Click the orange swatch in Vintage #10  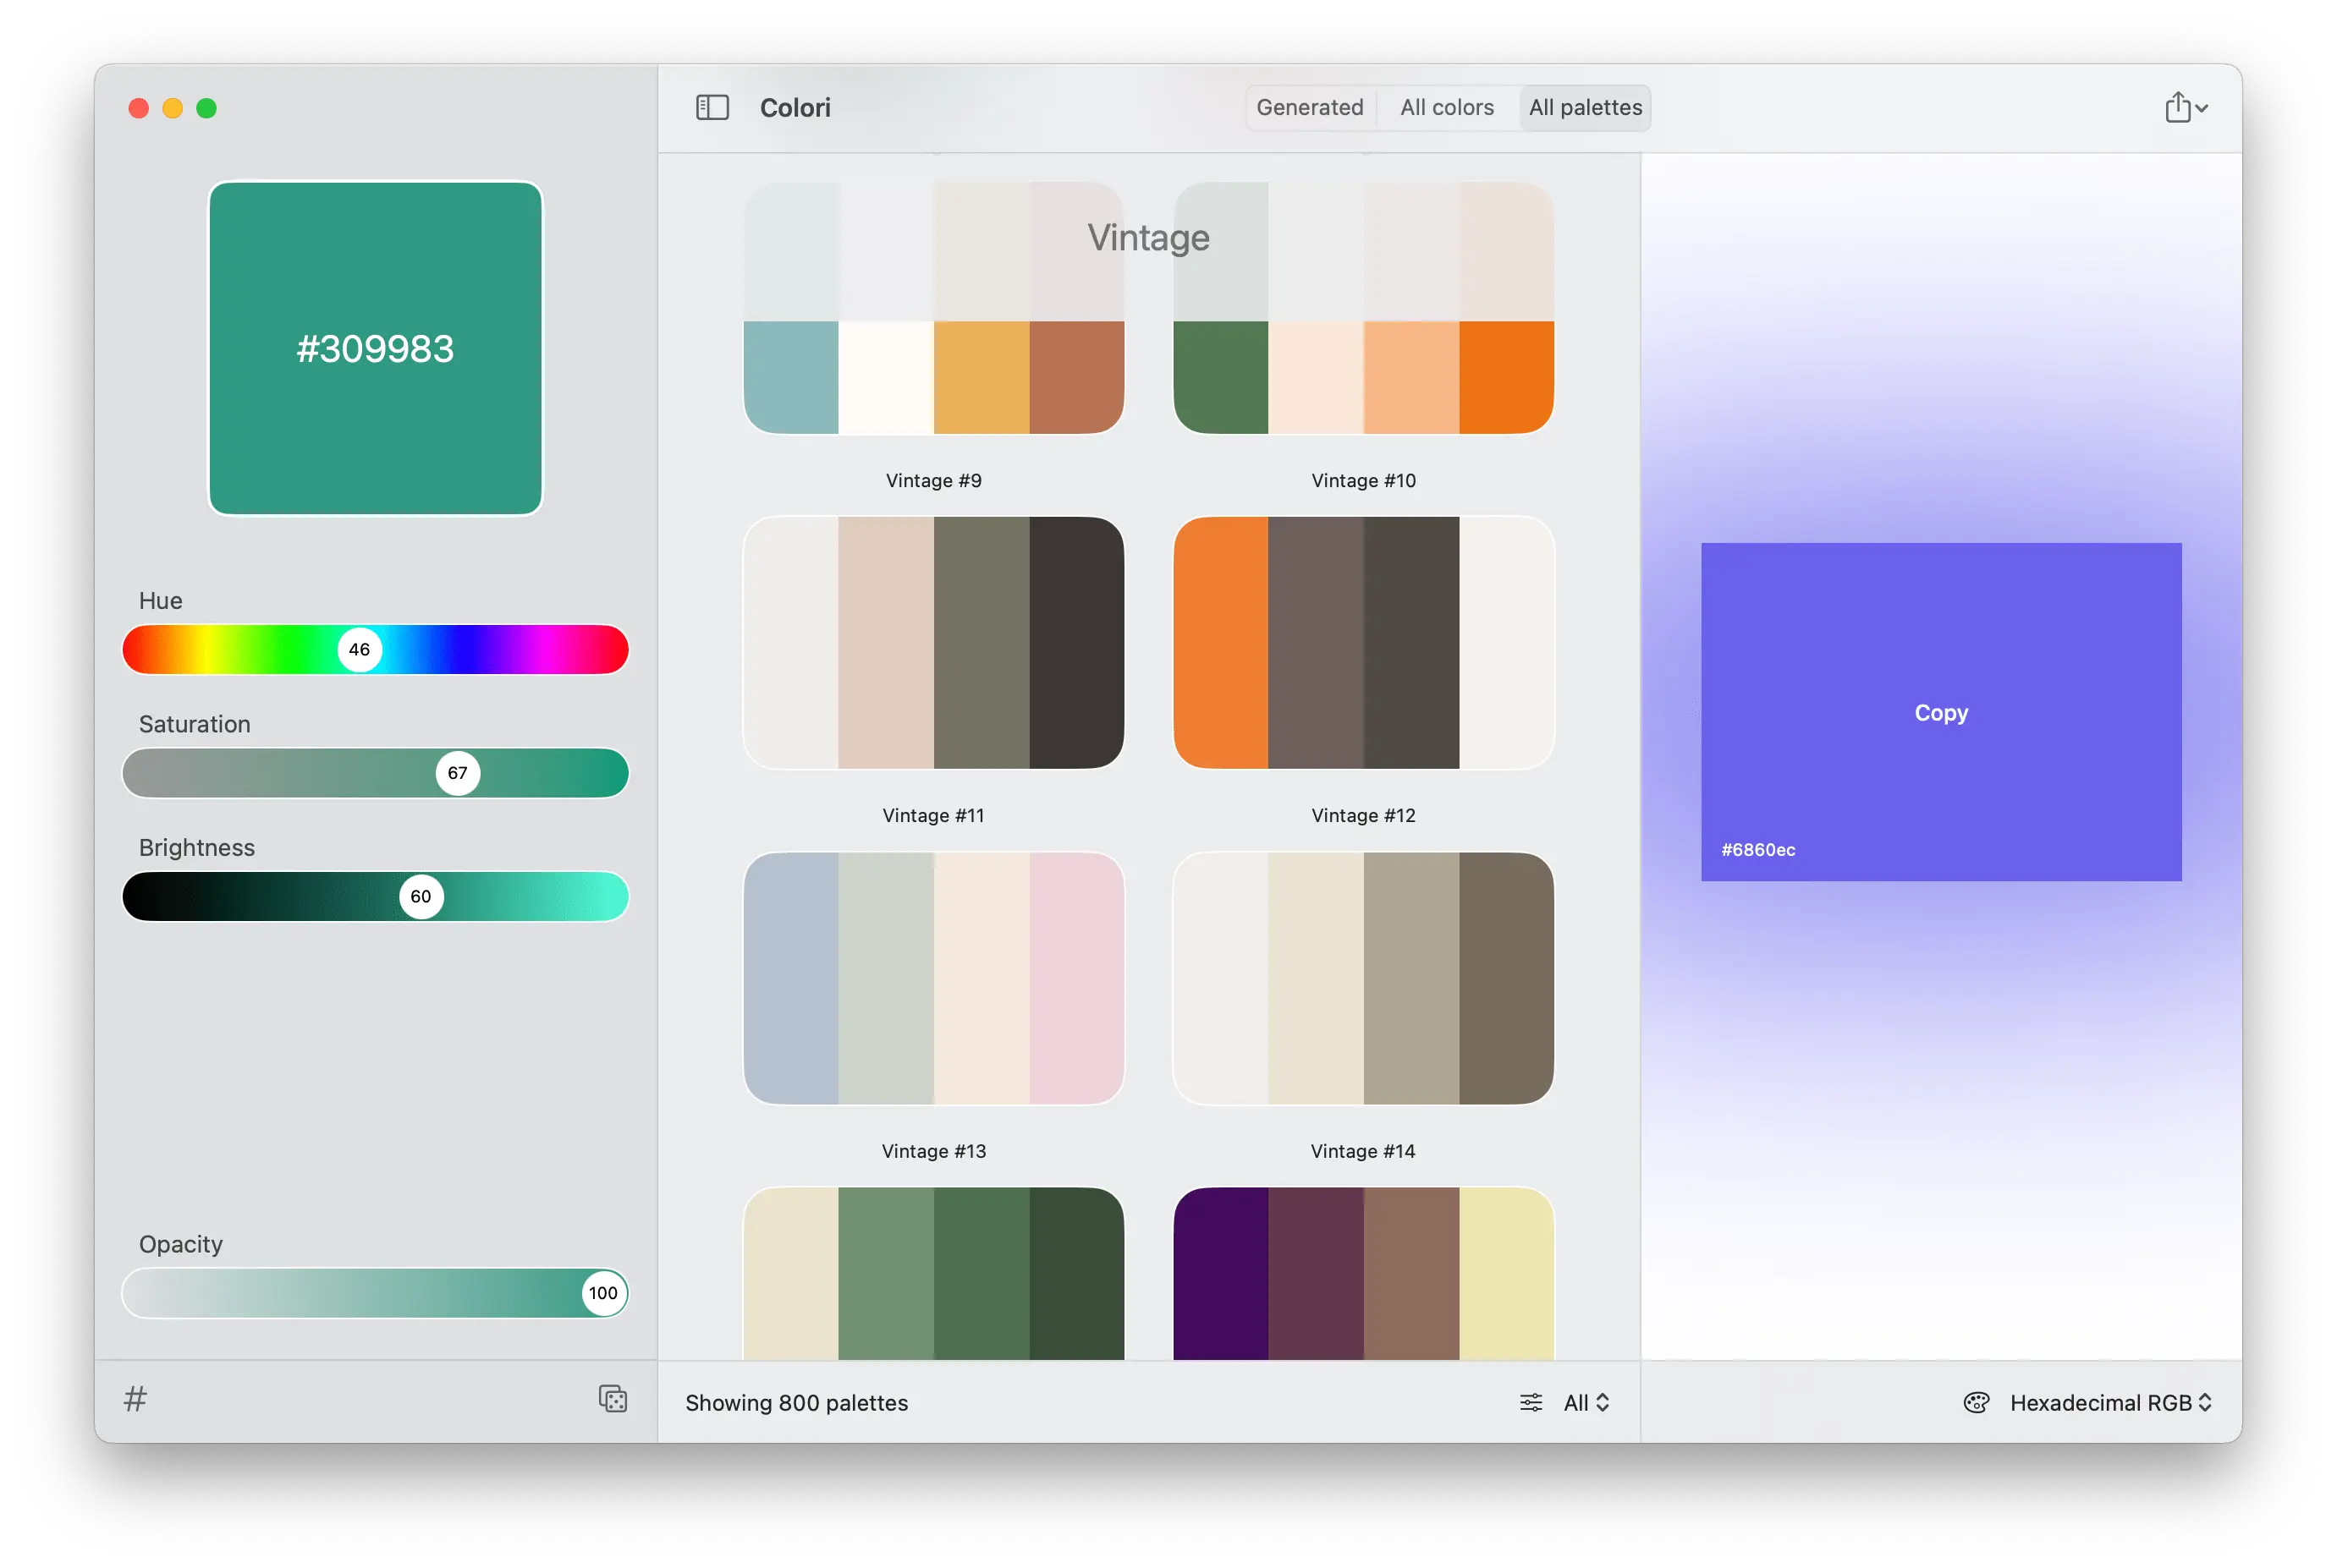tap(1505, 377)
